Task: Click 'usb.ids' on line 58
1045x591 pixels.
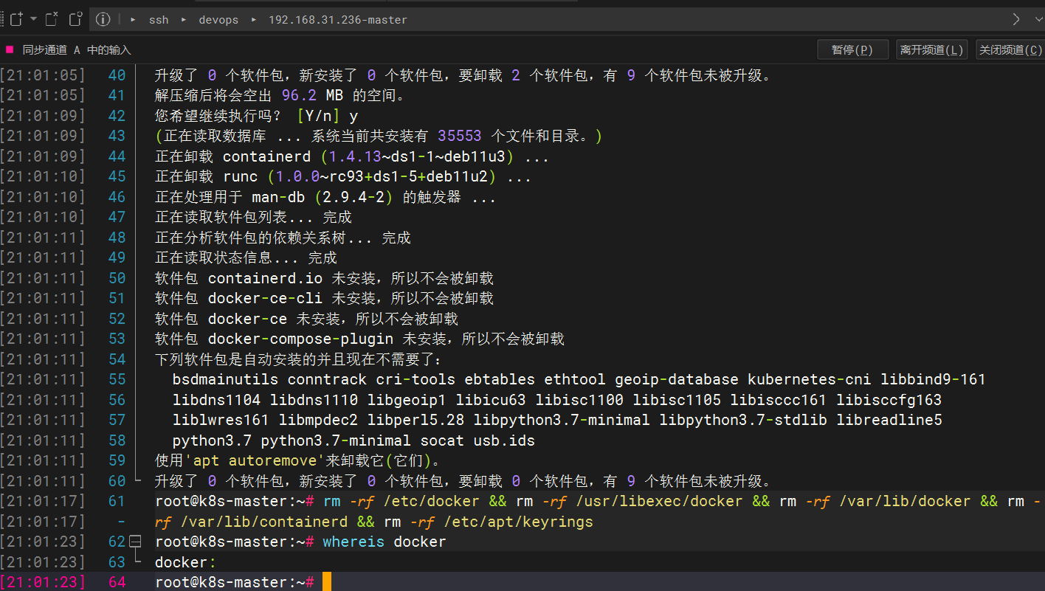Action: coord(504,440)
